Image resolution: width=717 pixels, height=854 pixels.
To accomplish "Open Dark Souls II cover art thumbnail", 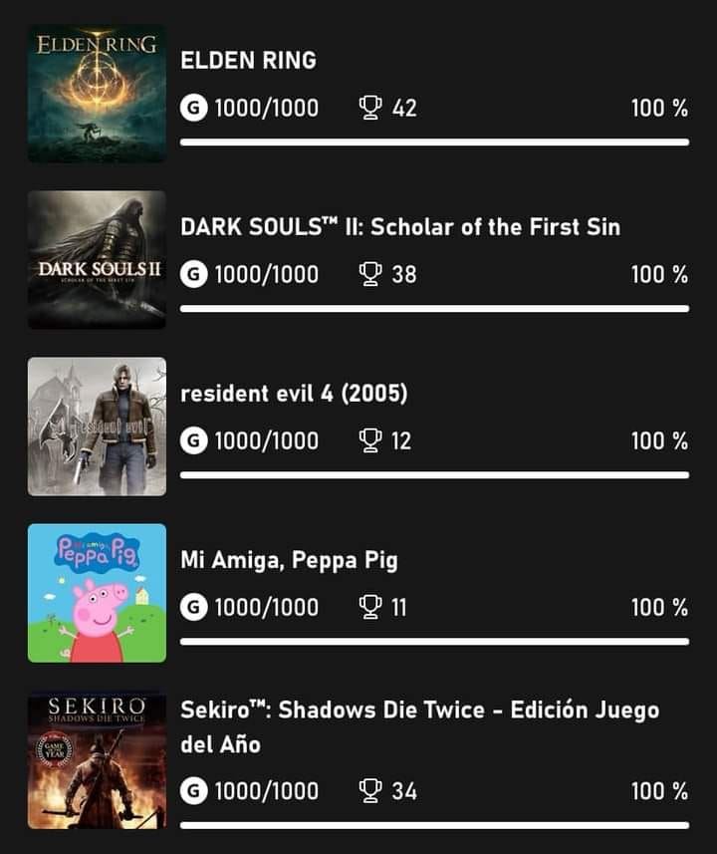I will coord(97,260).
